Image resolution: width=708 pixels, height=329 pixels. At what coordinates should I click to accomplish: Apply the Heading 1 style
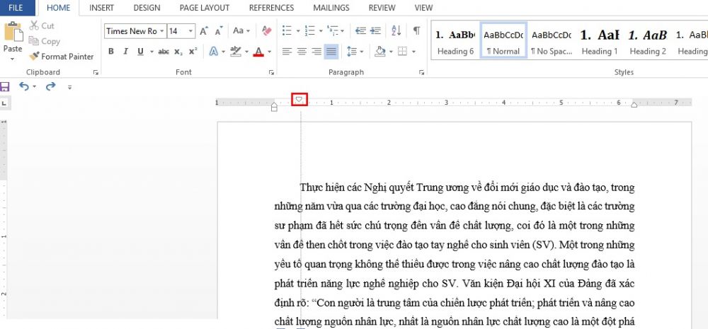[599, 42]
